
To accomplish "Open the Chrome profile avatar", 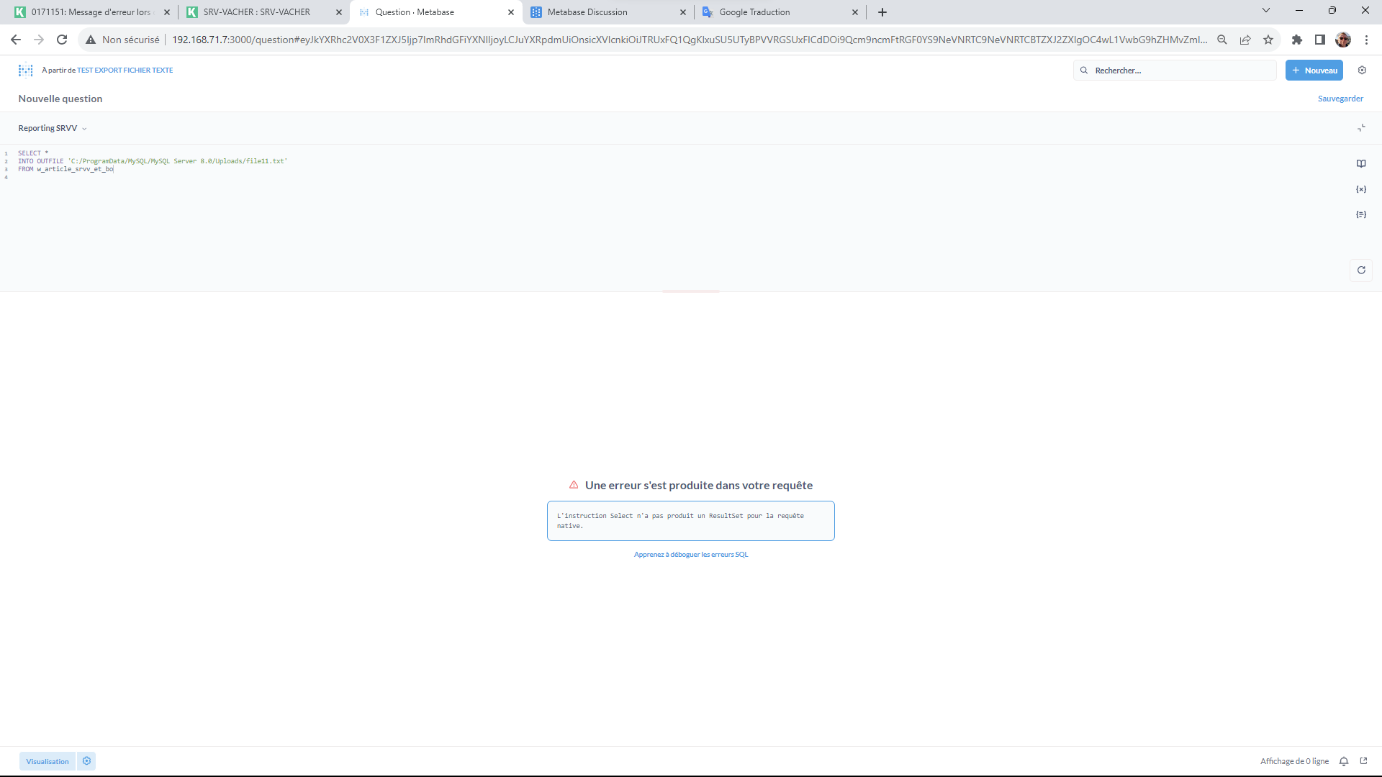I will pos(1343,40).
